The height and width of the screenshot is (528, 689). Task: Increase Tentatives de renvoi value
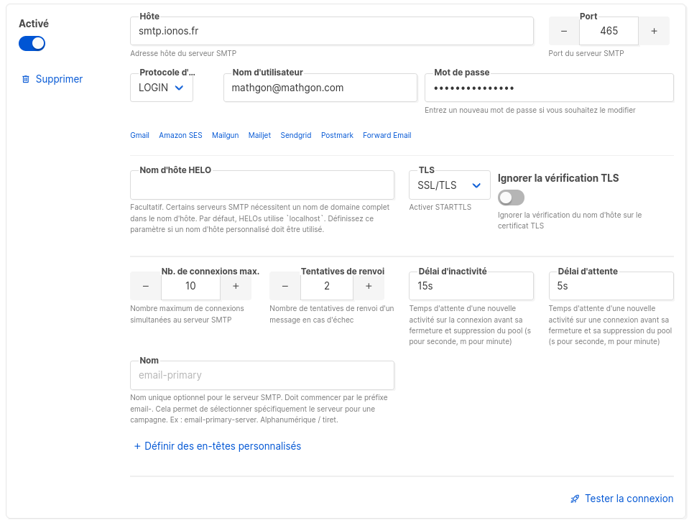point(369,286)
